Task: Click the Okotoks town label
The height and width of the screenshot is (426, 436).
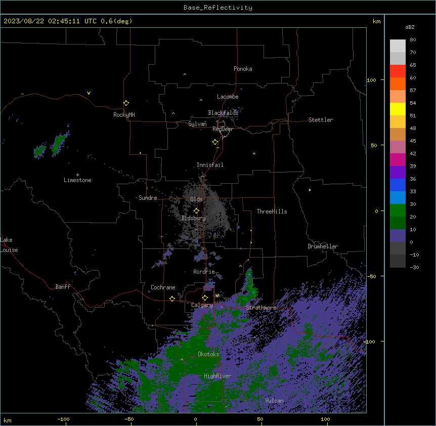Action: pyautogui.click(x=208, y=354)
